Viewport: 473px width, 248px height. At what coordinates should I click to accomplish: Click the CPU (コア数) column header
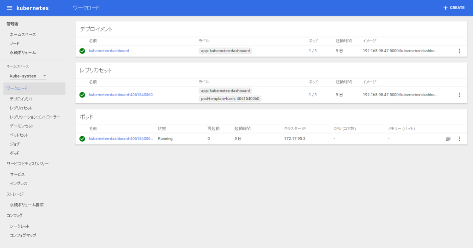tap(345, 129)
